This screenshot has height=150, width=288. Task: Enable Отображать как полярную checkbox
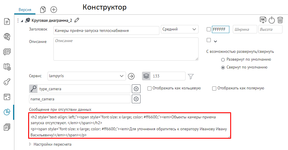click(x=214, y=88)
